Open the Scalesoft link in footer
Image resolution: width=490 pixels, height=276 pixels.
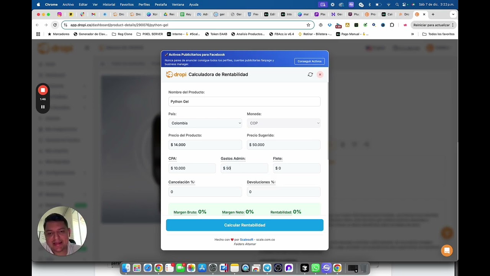pos(247,240)
